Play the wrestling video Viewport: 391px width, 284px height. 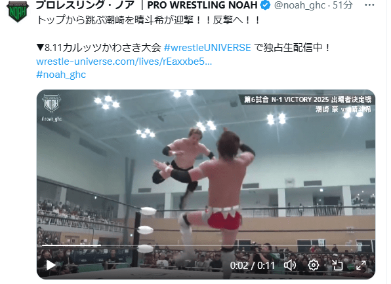[51, 265]
